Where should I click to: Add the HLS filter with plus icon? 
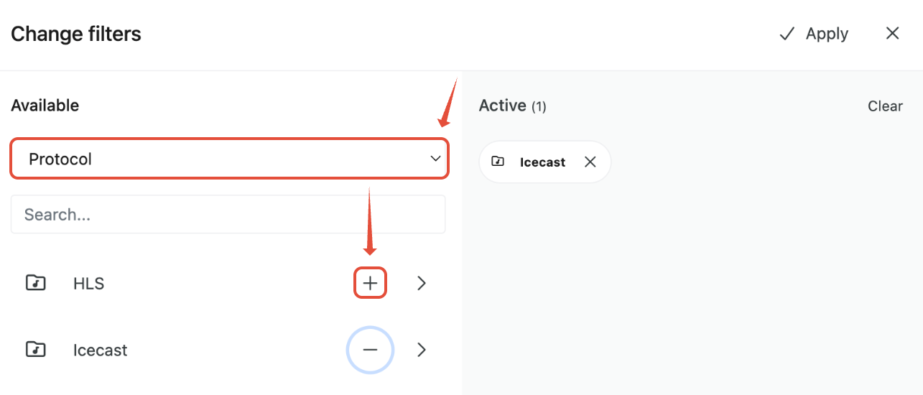coord(370,283)
